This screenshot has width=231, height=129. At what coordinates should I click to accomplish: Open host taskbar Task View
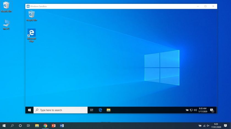28,126
